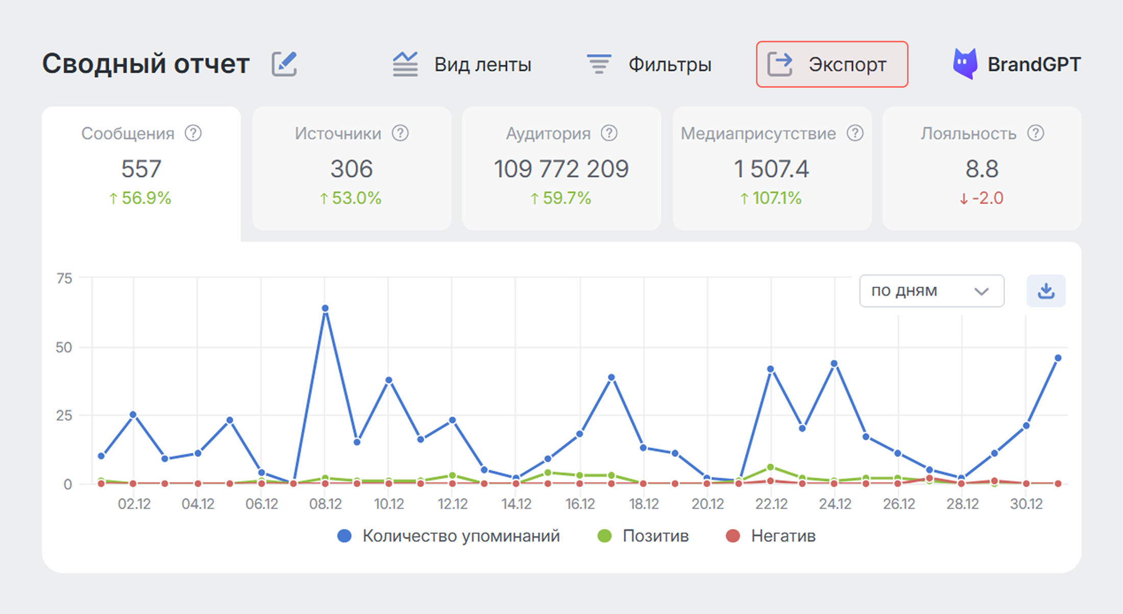Click the Аудитория help icon
The width and height of the screenshot is (1123, 614).
609,133
